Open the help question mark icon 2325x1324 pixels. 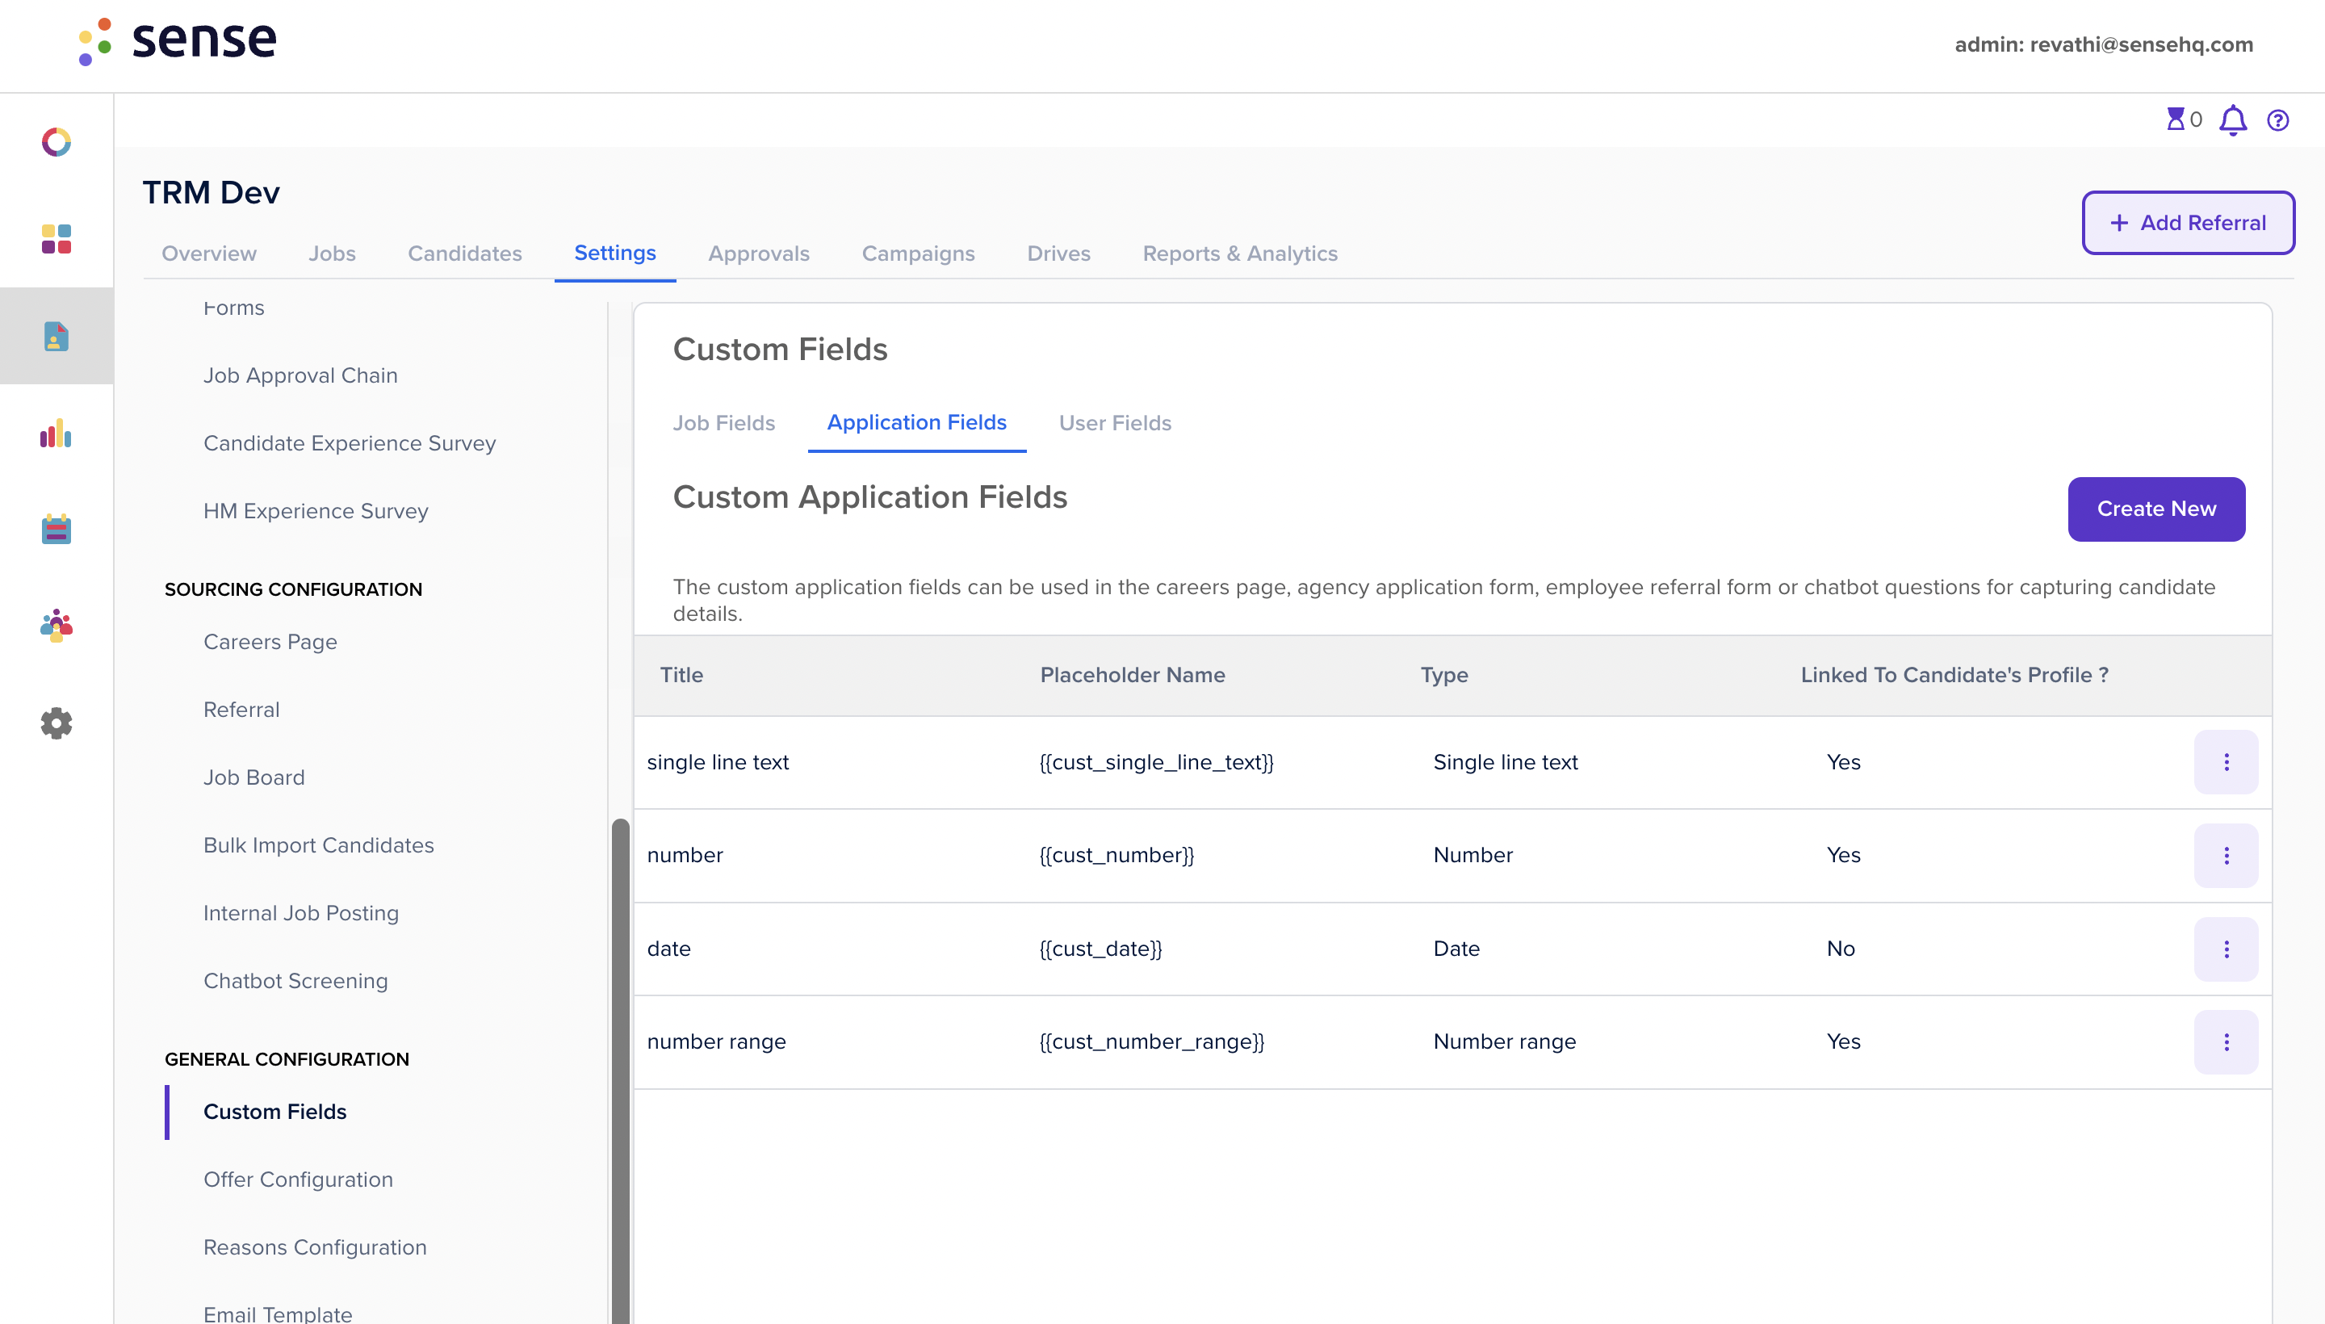2277,120
